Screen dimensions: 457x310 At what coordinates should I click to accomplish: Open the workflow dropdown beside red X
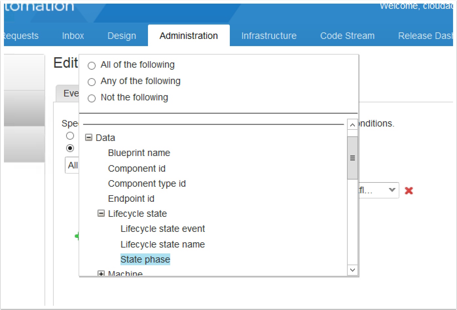392,190
